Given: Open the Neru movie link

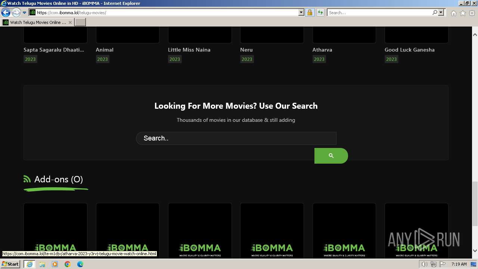Looking at the screenshot, I should (246, 50).
